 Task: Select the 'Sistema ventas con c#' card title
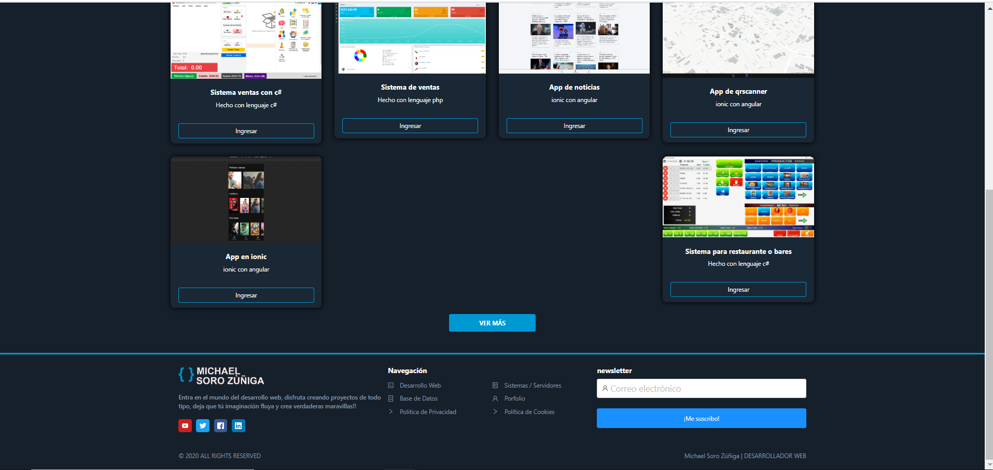coord(246,92)
